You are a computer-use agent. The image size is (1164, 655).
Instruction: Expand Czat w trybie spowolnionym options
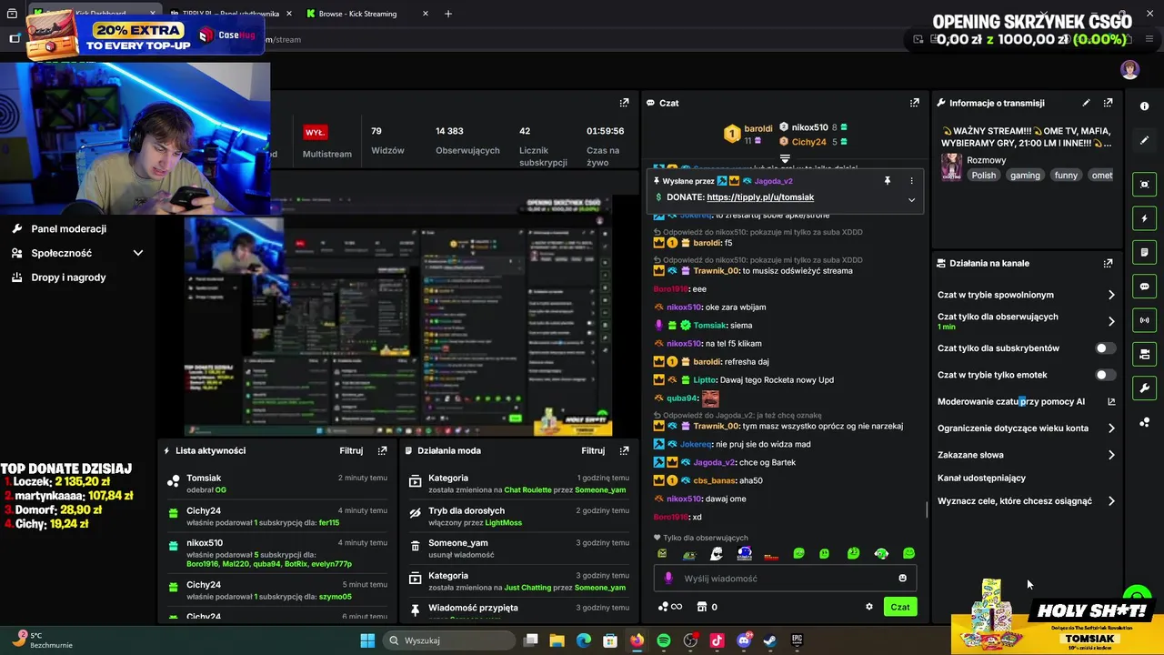point(1111,295)
